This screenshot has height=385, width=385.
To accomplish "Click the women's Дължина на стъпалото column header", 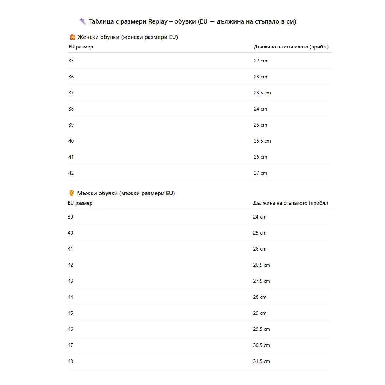I will pyautogui.click(x=291, y=47).
